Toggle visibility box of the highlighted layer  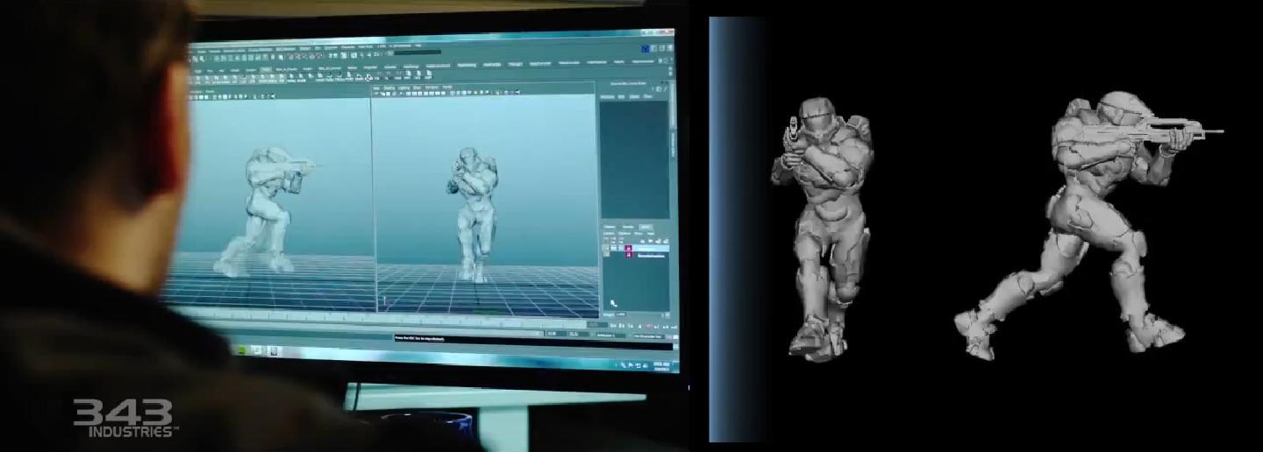click(x=606, y=249)
